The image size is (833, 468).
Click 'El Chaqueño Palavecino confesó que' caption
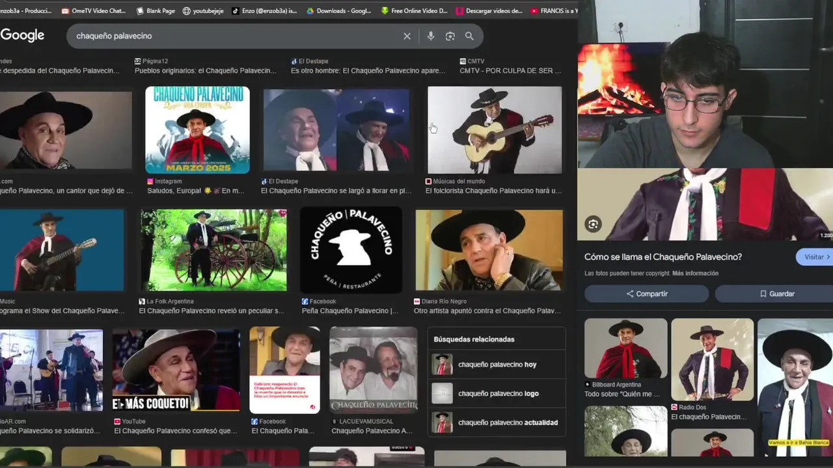click(x=176, y=431)
